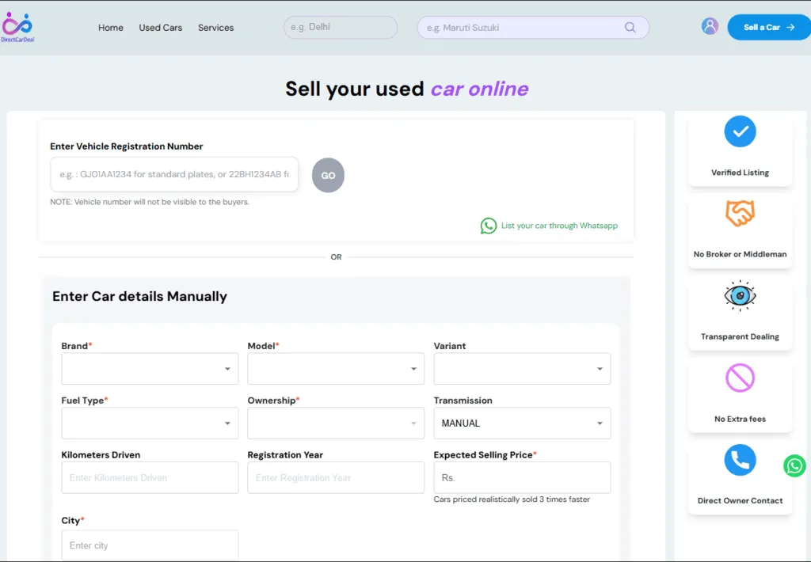Open the Services menu
The image size is (811, 562).
click(215, 28)
